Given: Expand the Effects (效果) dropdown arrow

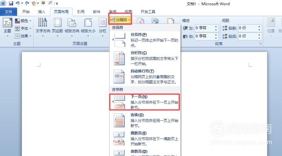Looking at the screenshot, I should [x=31, y=36].
